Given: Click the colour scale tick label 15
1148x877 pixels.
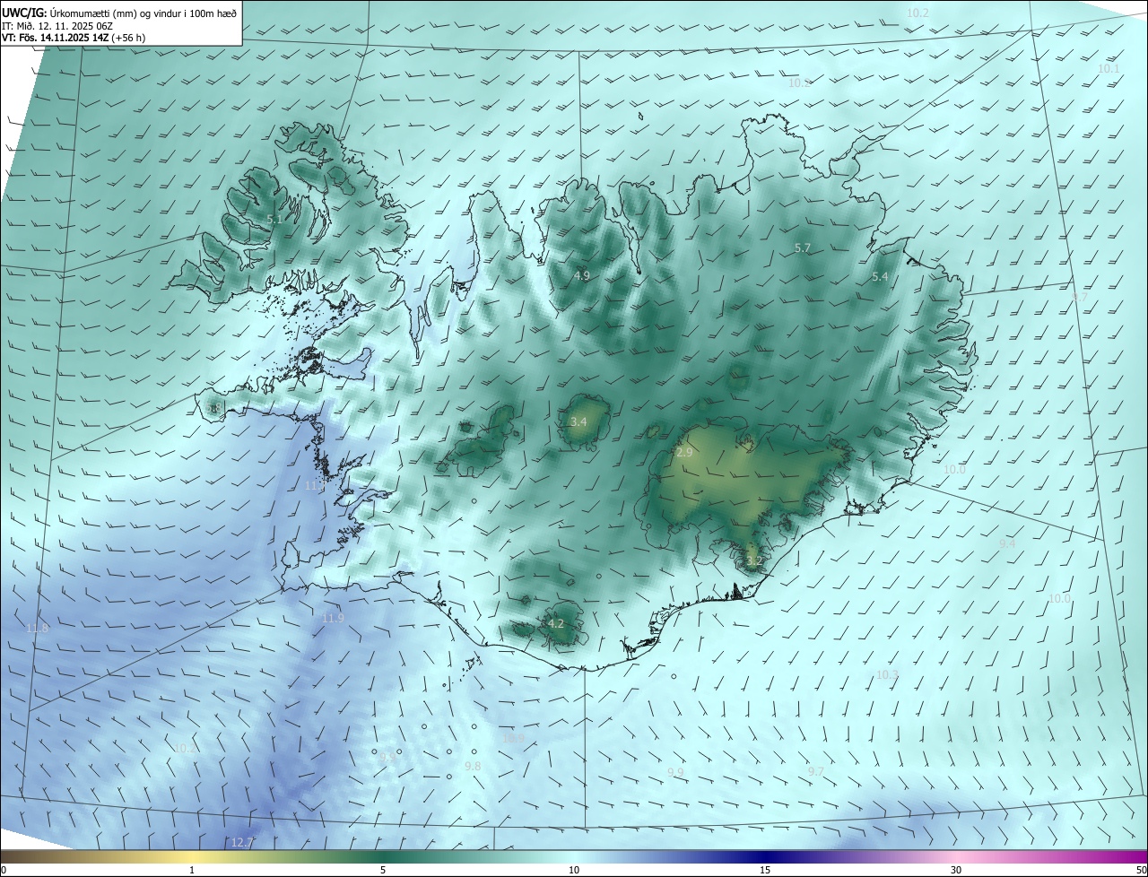Looking at the screenshot, I should pos(765,870).
